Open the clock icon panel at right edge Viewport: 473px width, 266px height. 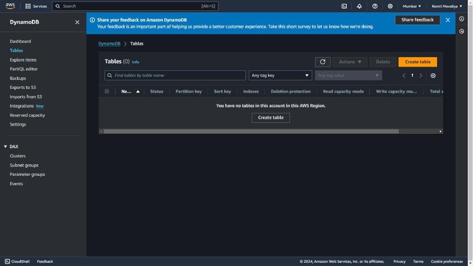click(x=462, y=31)
